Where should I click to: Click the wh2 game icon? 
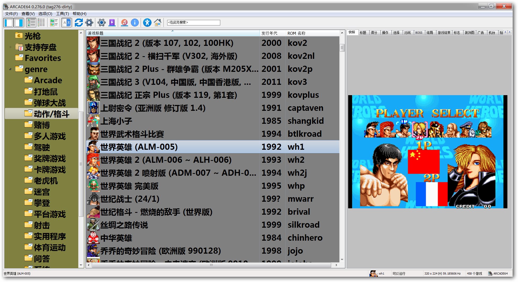93,160
